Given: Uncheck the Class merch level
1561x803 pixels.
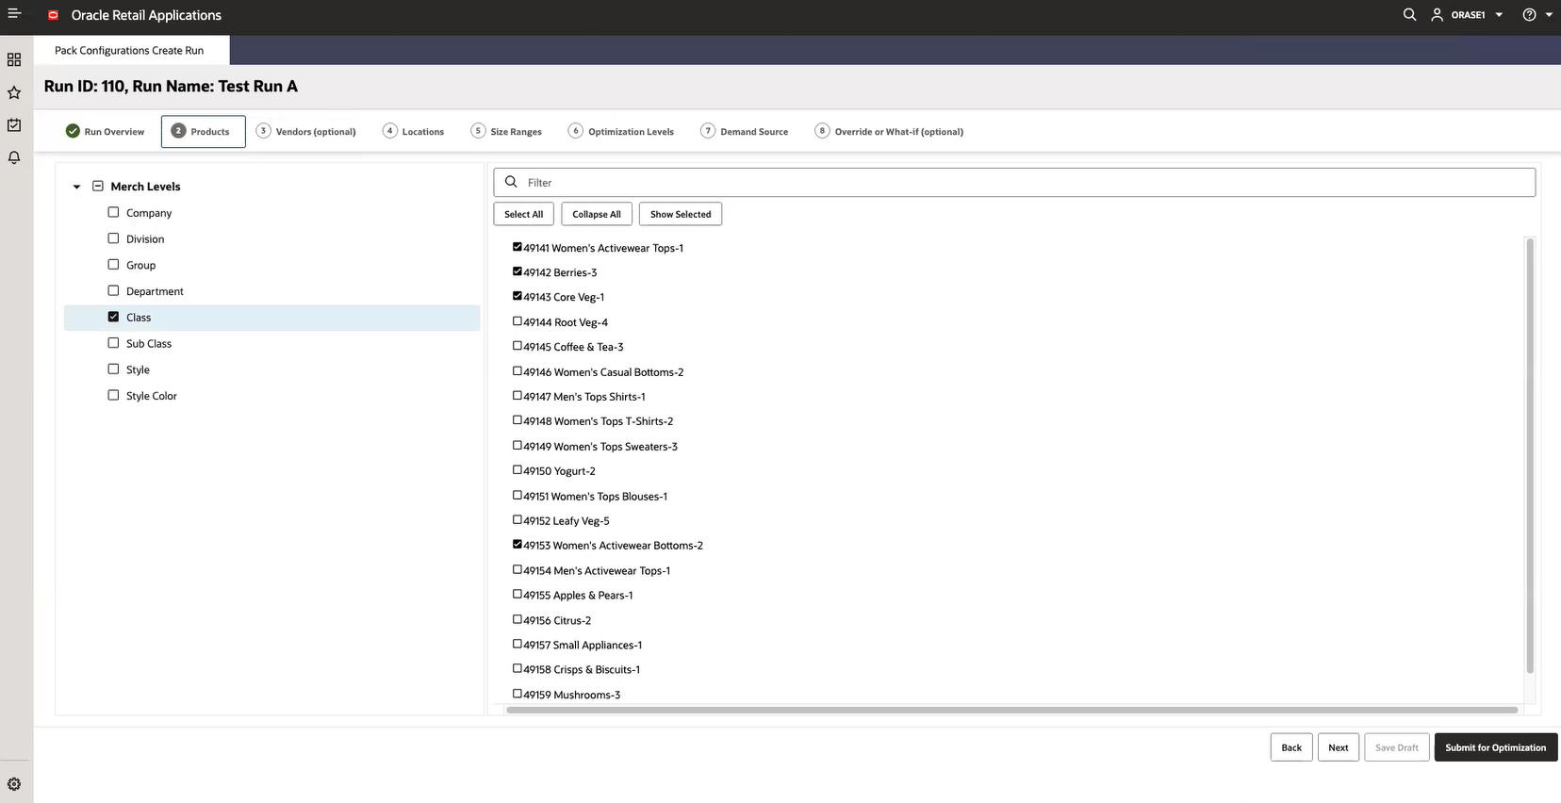Looking at the screenshot, I should pyautogui.click(x=113, y=317).
